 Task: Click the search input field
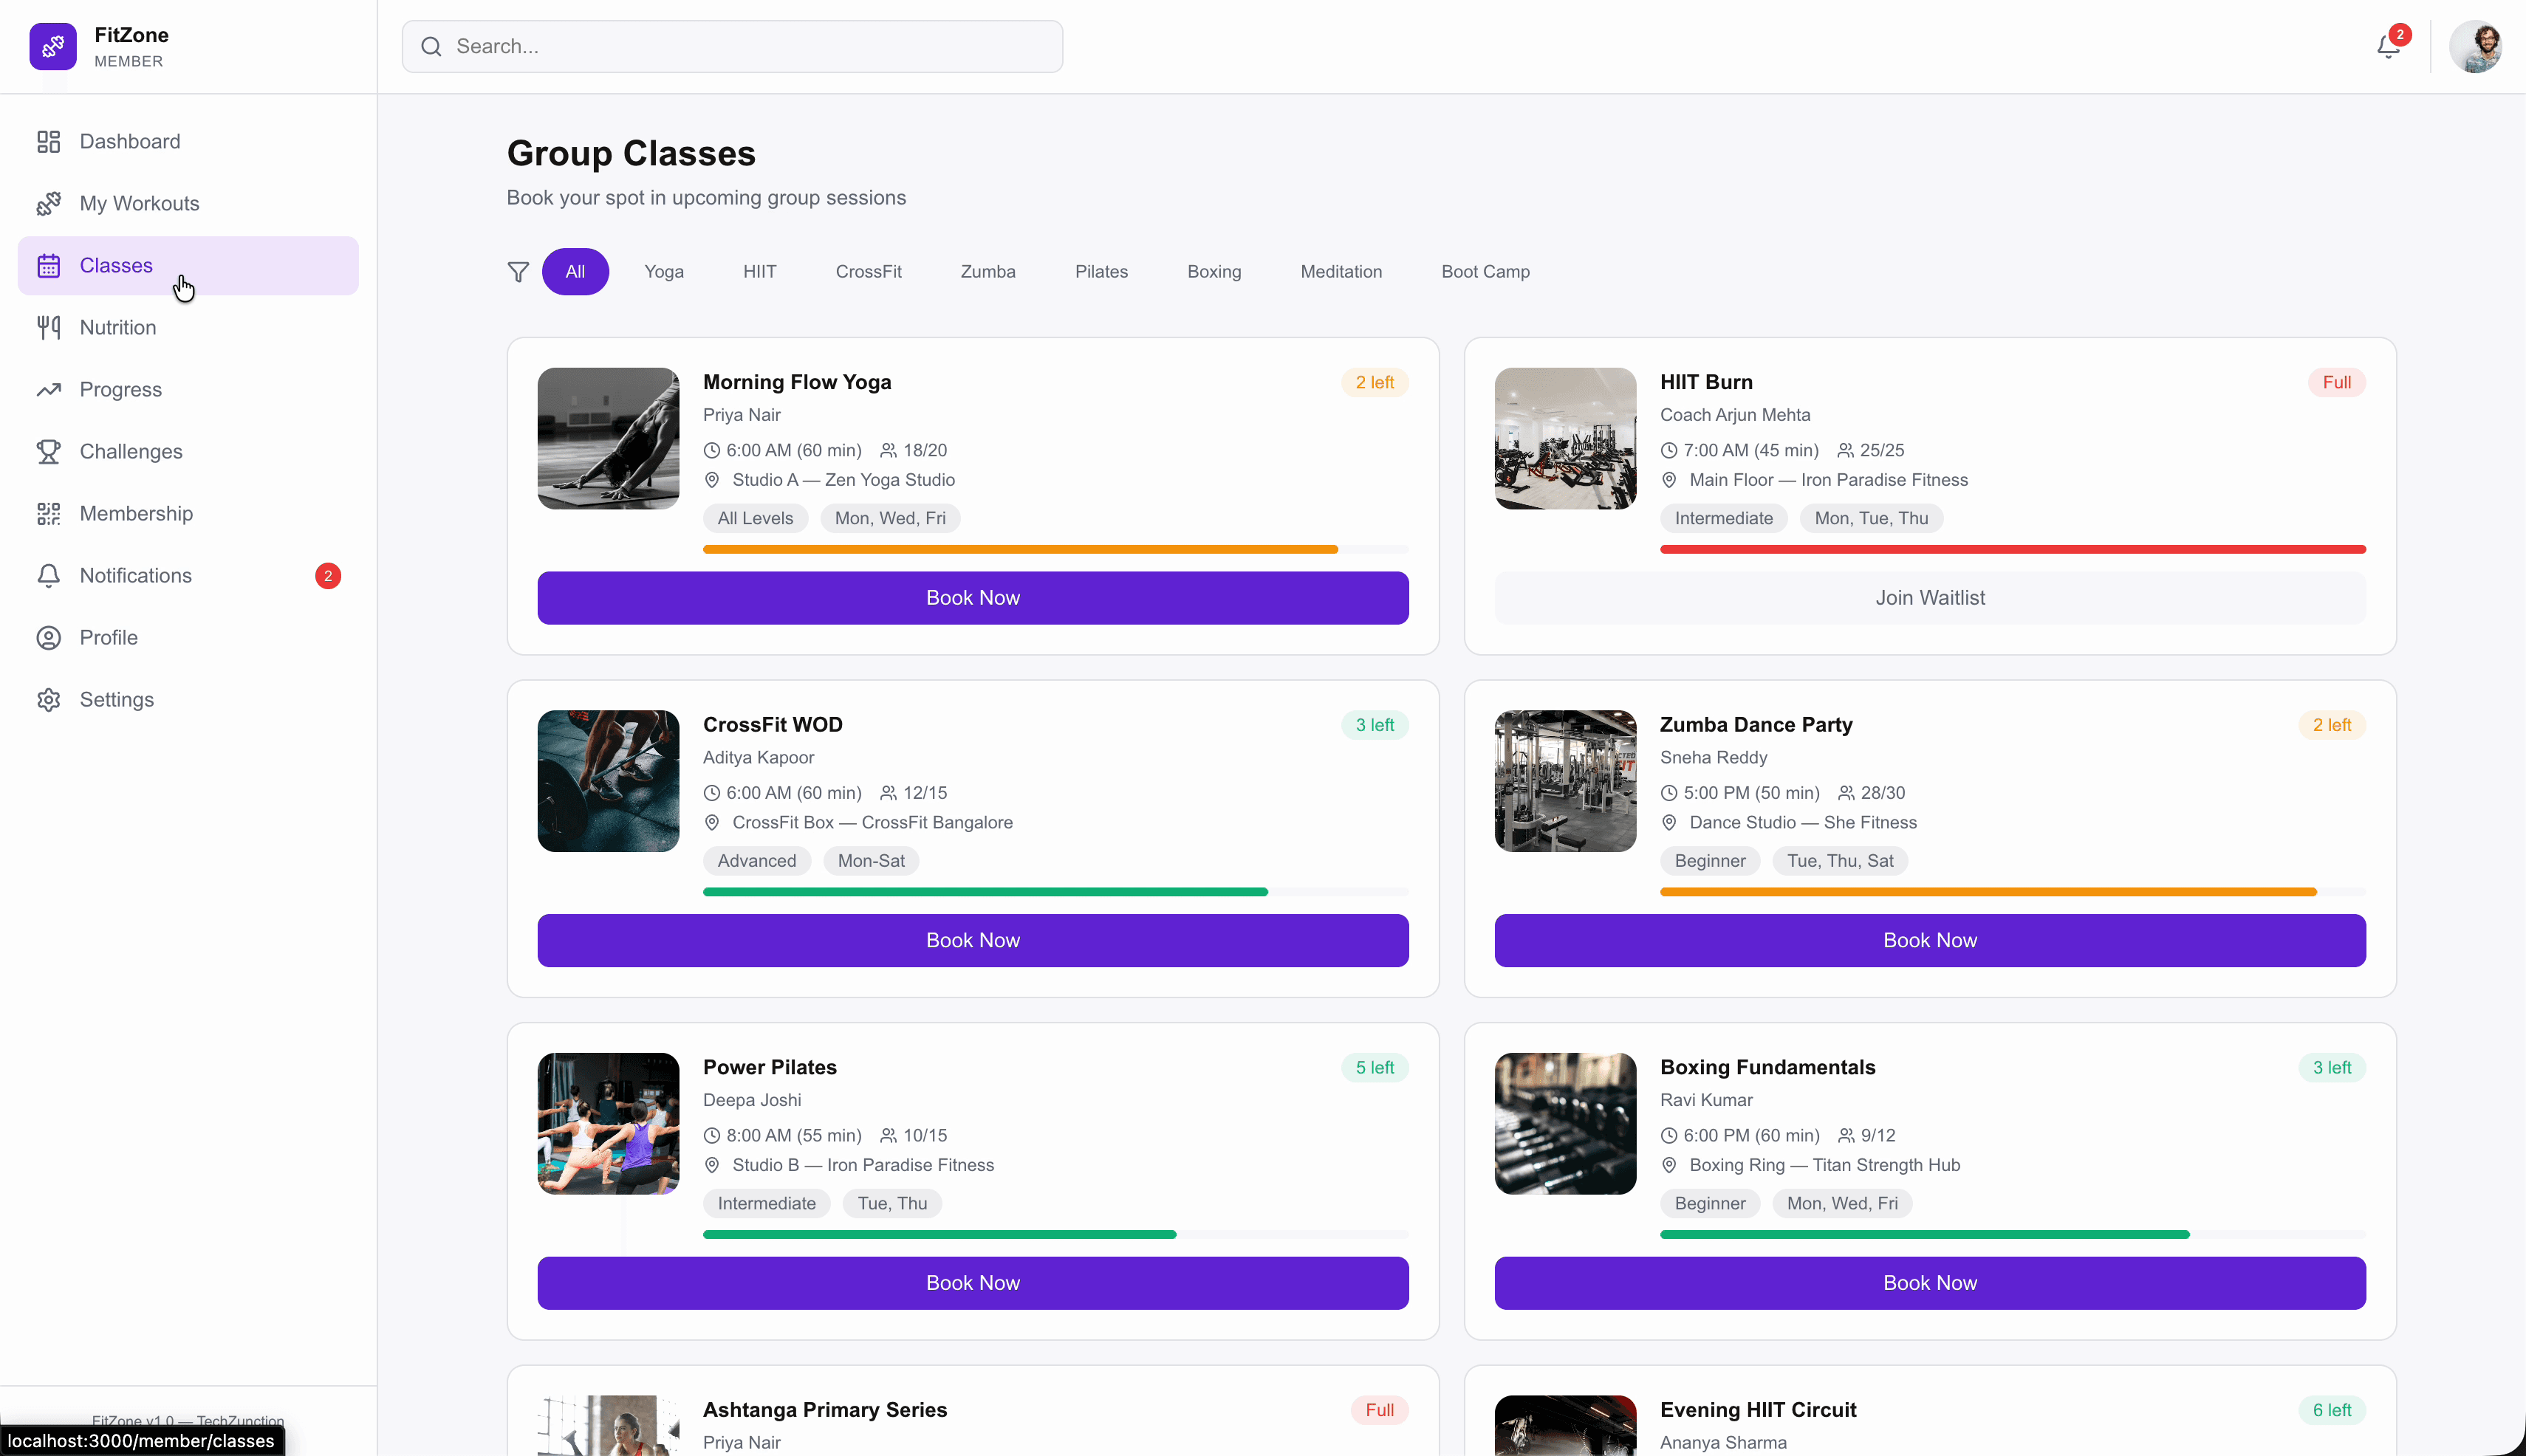[x=731, y=46]
